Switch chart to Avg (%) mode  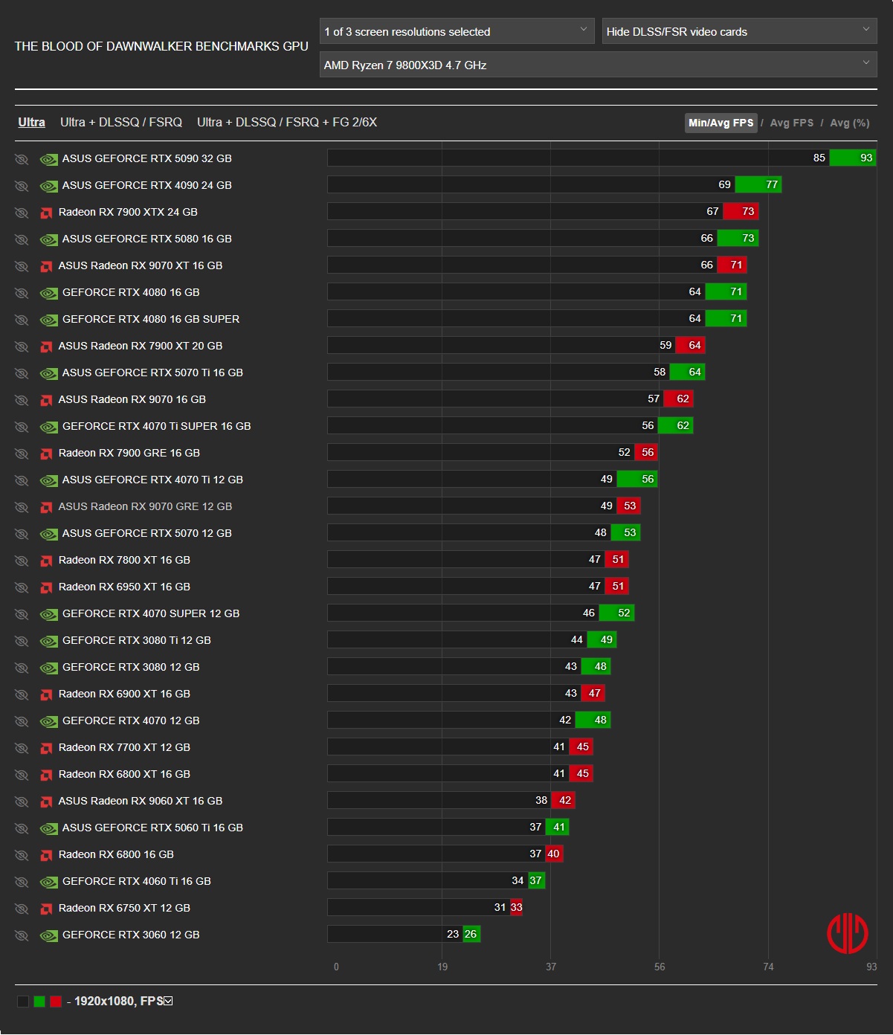click(849, 123)
